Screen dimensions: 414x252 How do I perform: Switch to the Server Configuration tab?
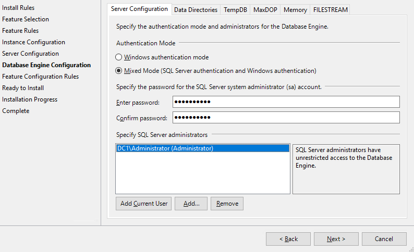point(139,9)
